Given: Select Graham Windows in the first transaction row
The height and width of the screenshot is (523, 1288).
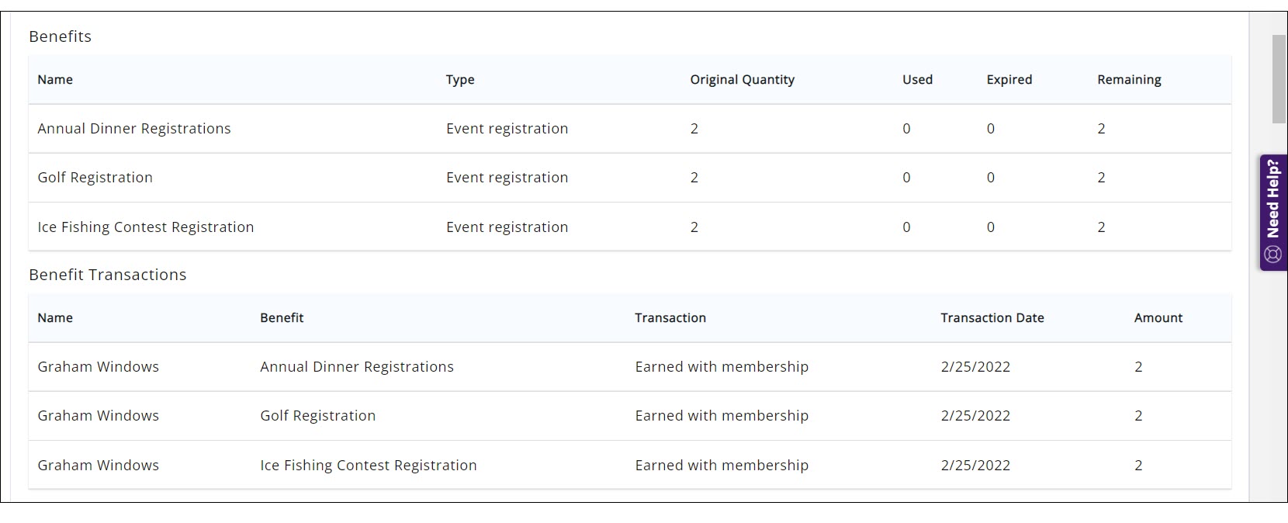Looking at the screenshot, I should (x=98, y=366).
